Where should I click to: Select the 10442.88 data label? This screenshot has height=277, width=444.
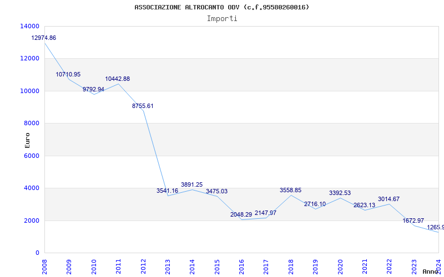118,79
